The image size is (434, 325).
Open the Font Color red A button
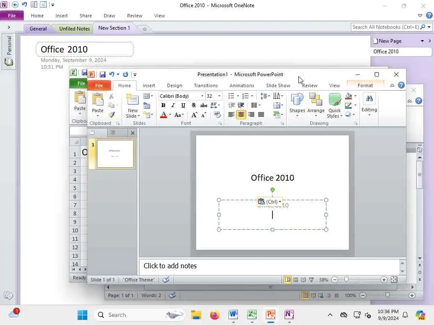[x=164, y=115]
